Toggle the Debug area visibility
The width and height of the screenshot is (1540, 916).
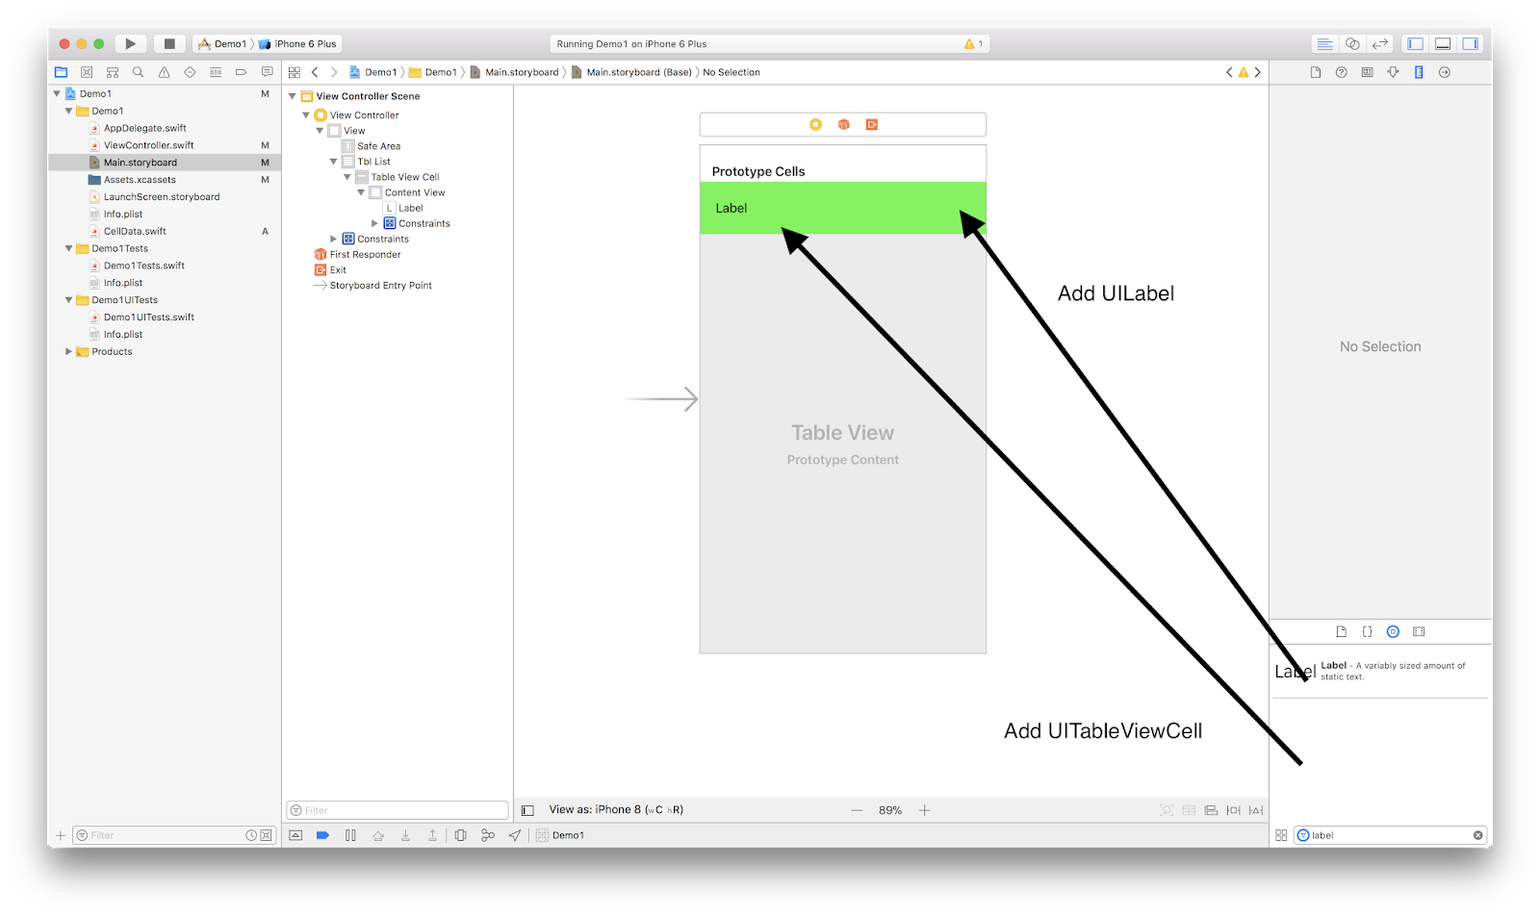1443,43
